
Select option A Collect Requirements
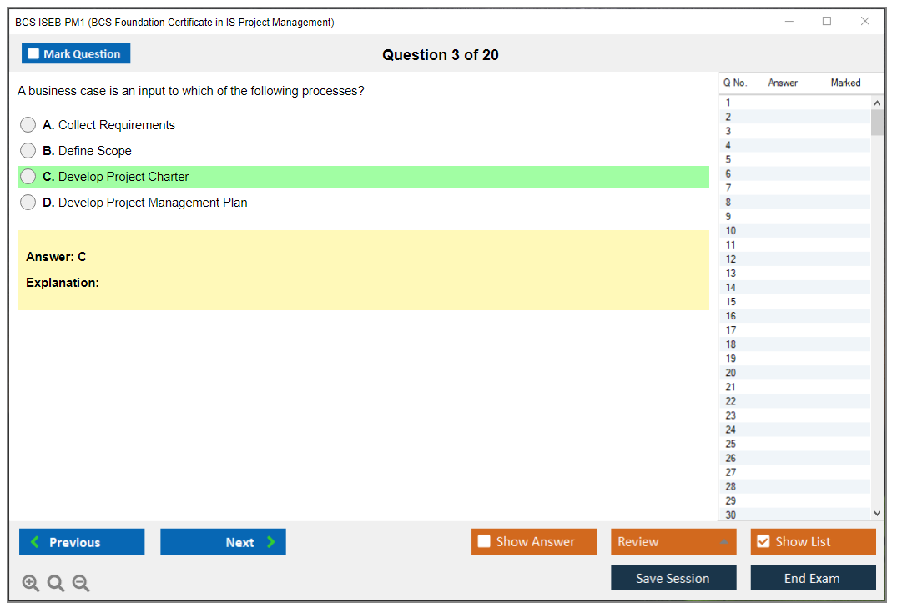(28, 125)
